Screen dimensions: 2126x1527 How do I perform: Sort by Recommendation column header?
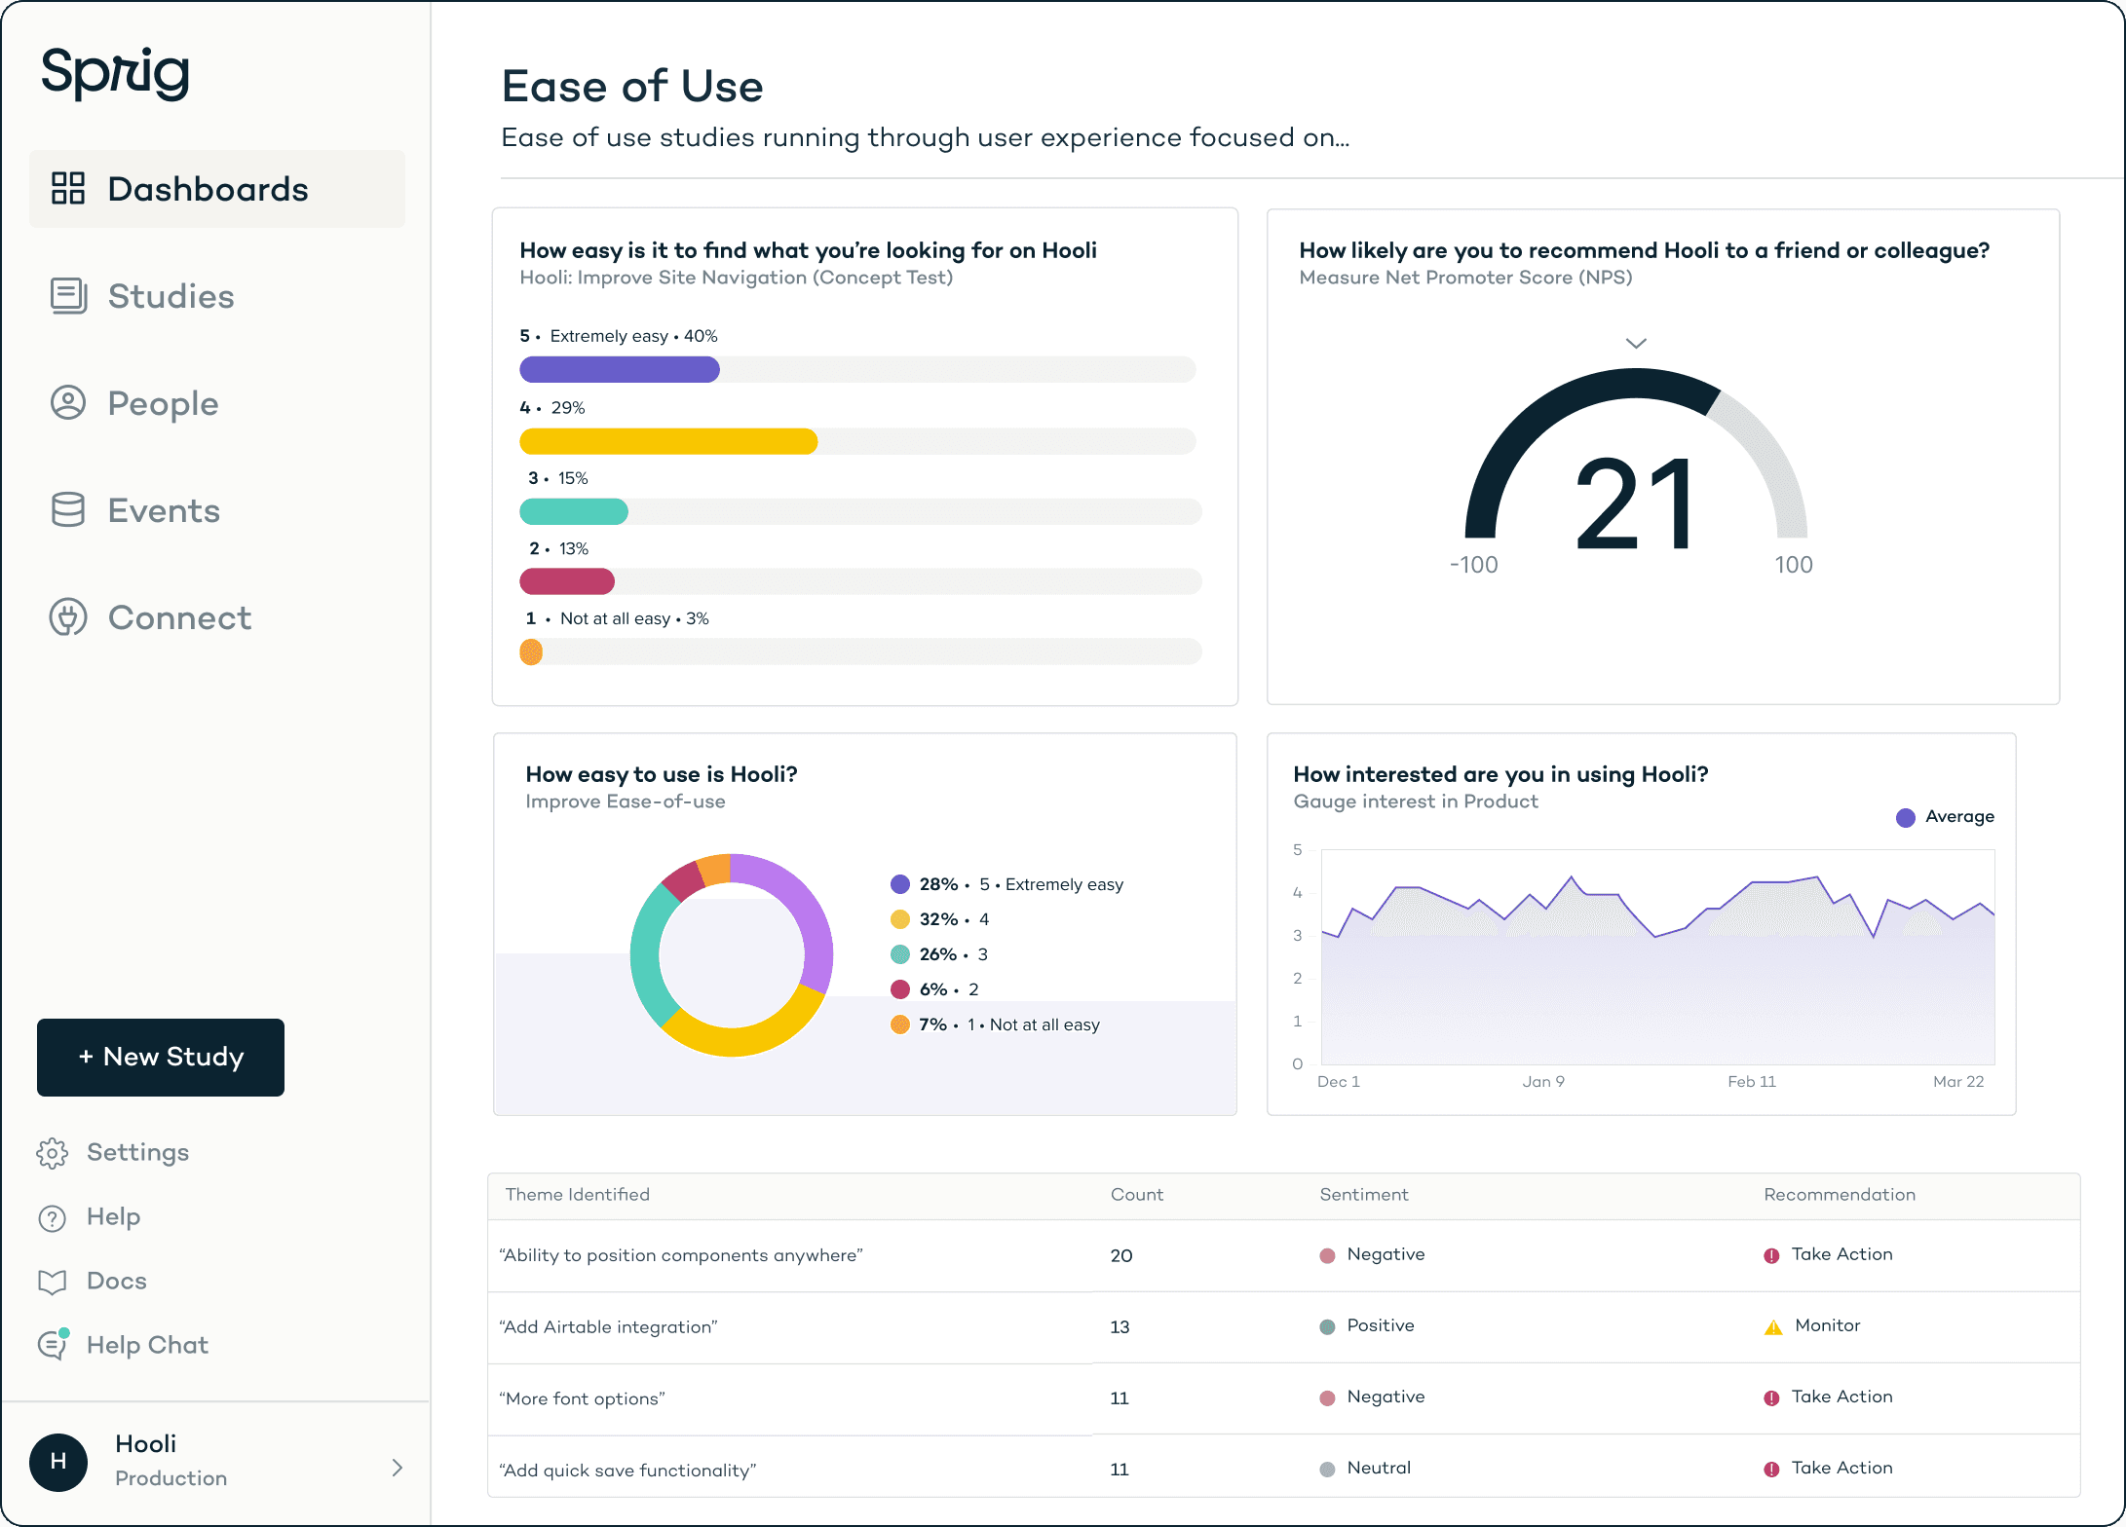click(1840, 1194)
